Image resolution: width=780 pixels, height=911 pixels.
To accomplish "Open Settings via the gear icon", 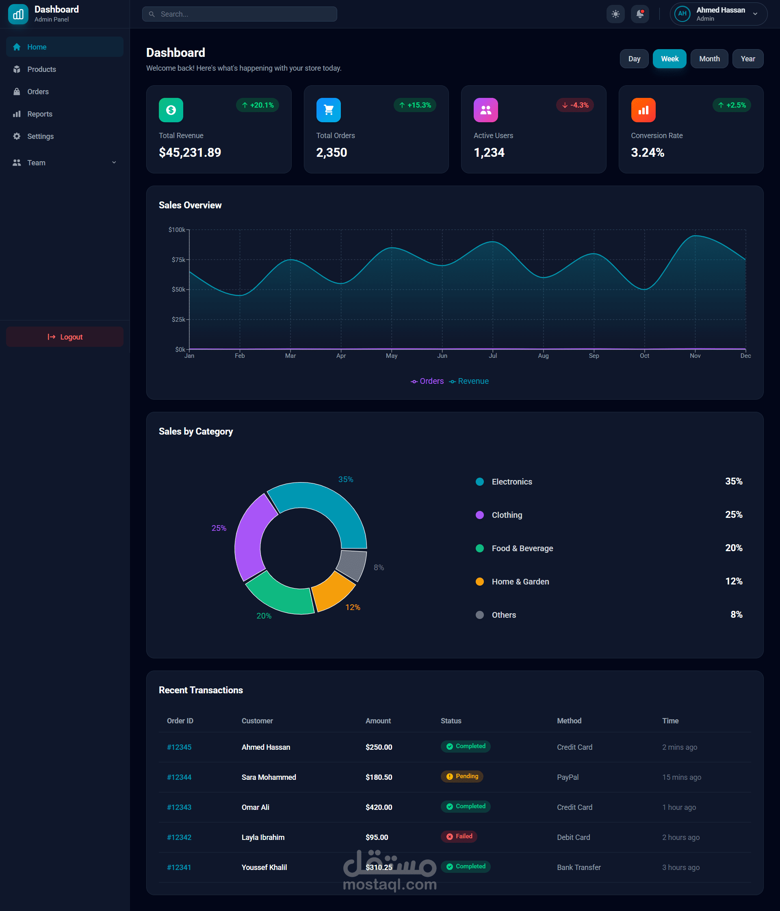I will pyautogui.click(x=17, y=136).
